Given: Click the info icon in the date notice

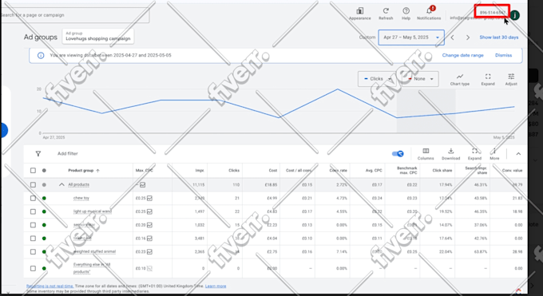Looking at the screenshot, I should point(41,55).
